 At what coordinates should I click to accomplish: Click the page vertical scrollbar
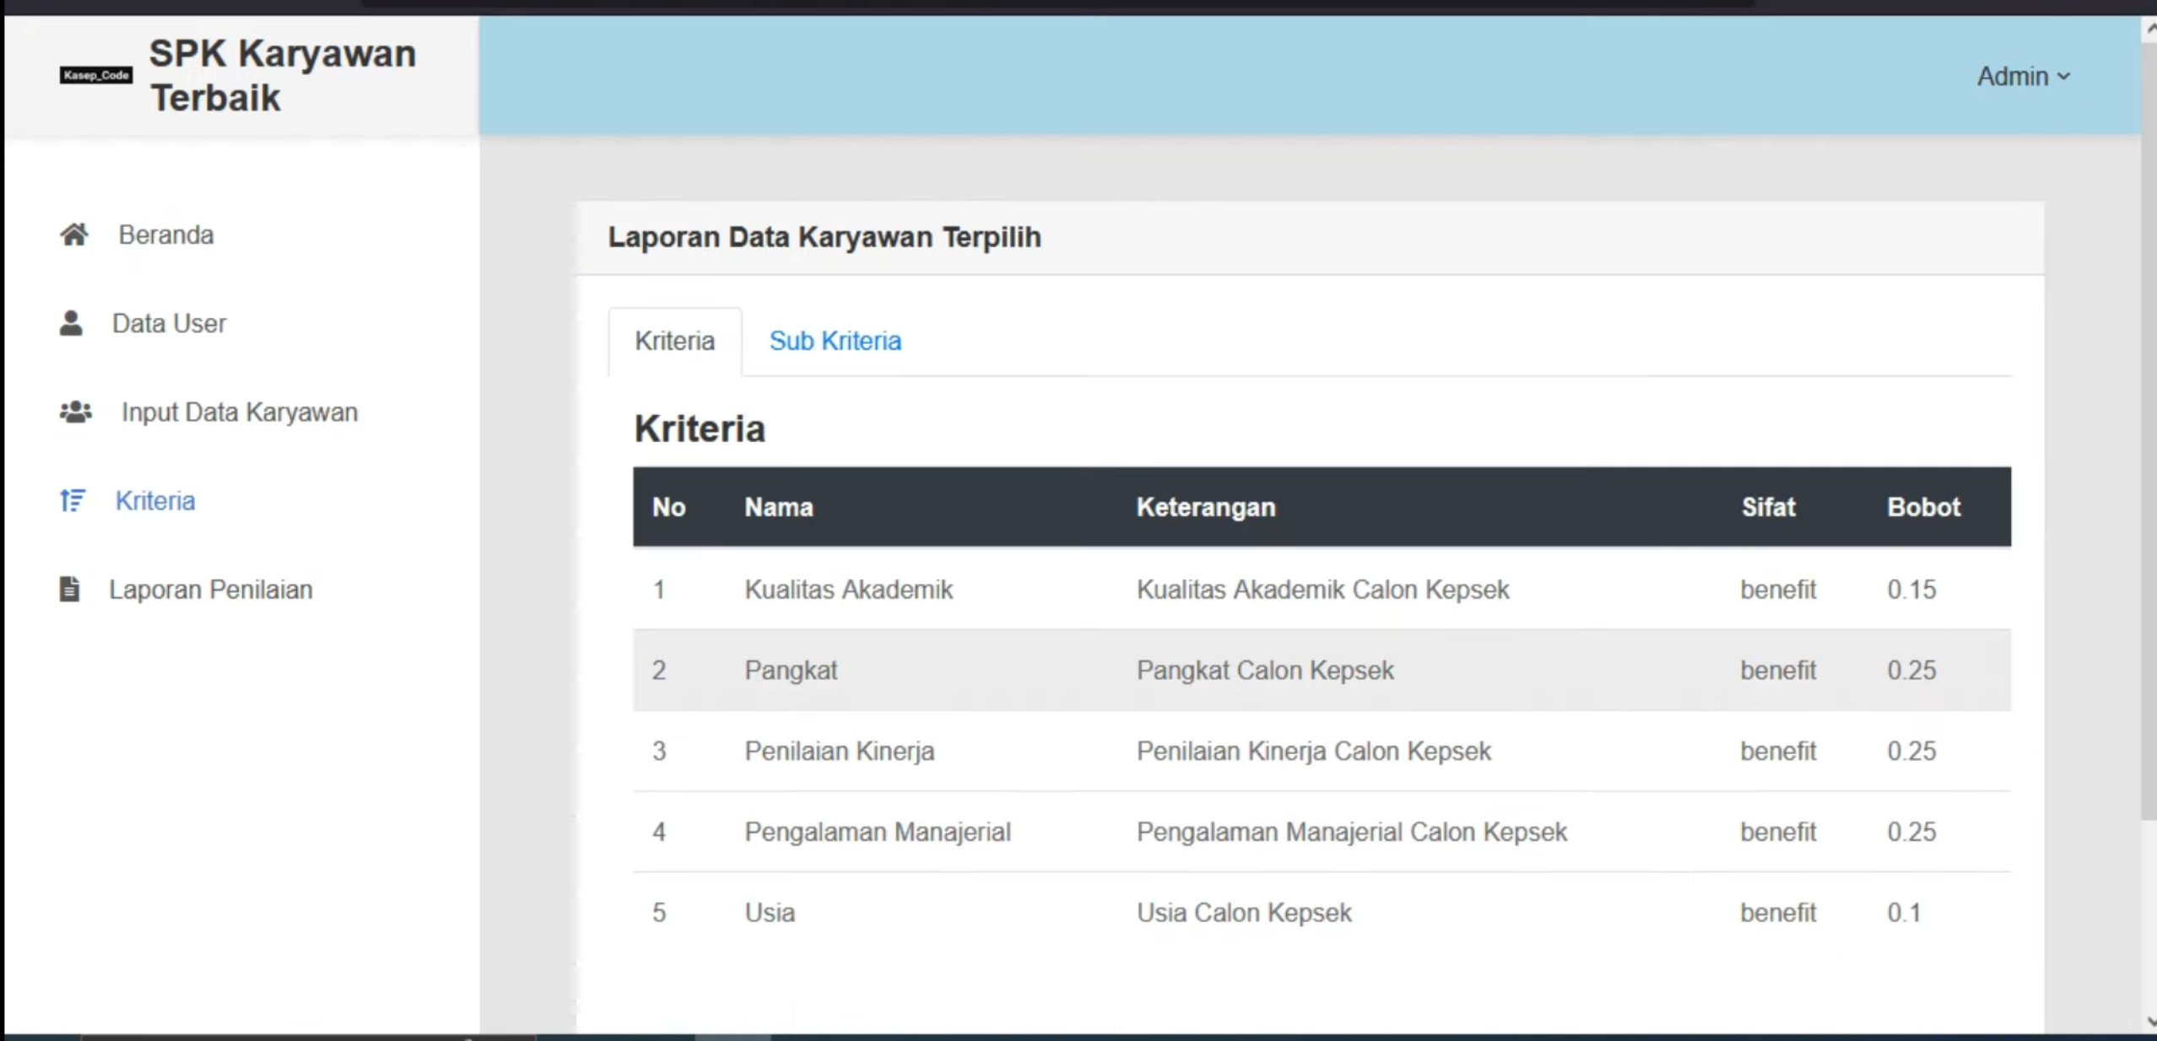pos(2149,430)
